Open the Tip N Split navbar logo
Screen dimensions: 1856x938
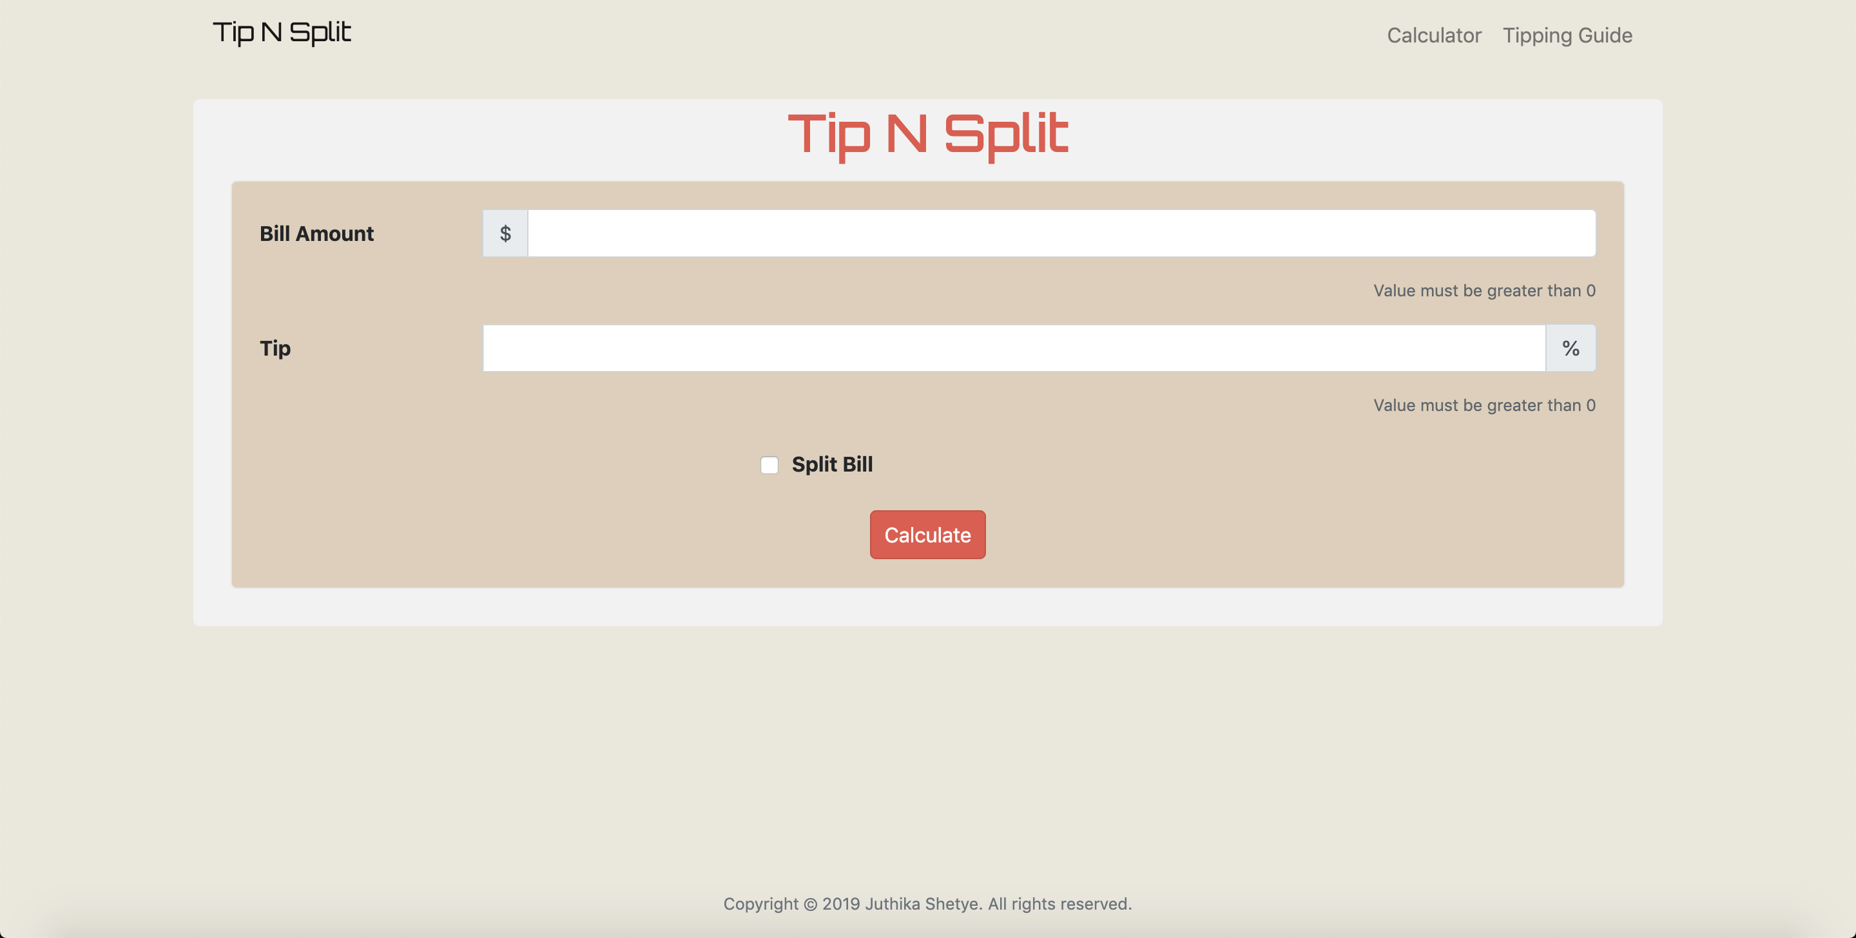pyautogui.click(x=282, y=33)
